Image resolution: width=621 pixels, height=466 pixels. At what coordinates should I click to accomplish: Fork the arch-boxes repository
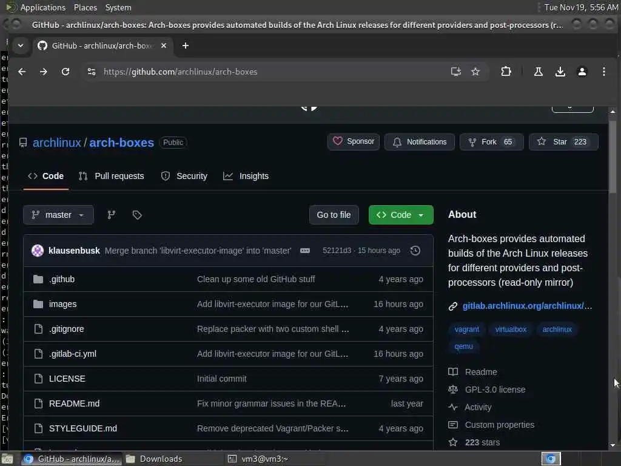[491, 142]
